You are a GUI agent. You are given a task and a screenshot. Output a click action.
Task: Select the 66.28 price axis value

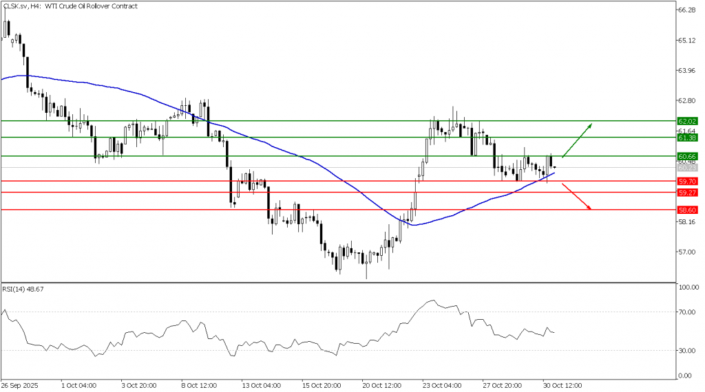(687, 10)
